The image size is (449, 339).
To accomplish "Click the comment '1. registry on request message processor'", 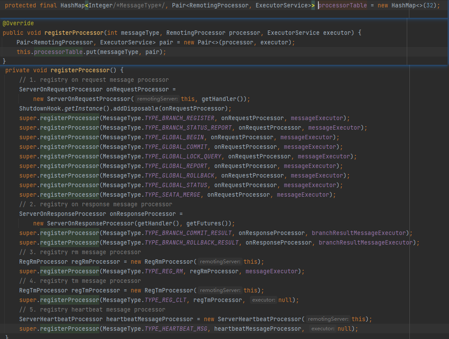I will pos(94,80).
